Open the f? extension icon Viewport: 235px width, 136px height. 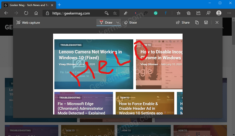[x=146, y=13]
